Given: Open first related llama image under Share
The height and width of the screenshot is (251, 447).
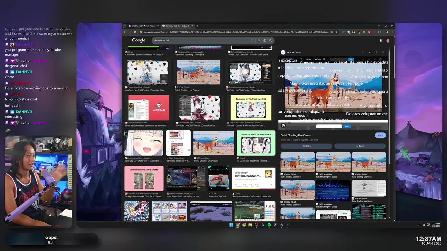Looking at the screenshot, I should click(x=298, y=162).
